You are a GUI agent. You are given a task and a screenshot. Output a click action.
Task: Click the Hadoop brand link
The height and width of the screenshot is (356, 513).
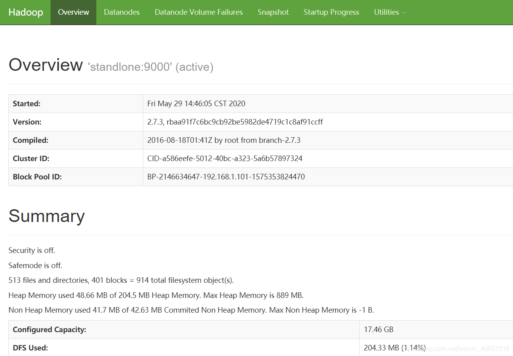pyautogui.click(x=25, y=12)
